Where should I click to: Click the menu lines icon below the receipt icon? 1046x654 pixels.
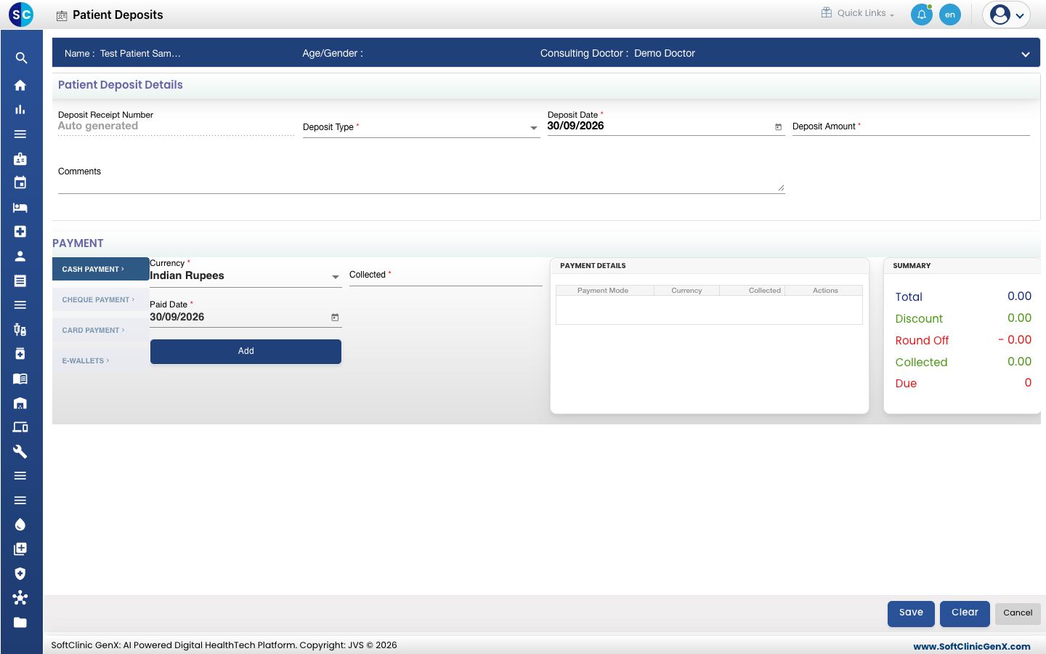(20, 305)
